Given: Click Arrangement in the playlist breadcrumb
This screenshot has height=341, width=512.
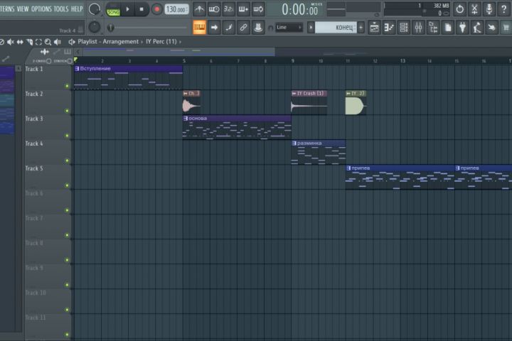Looking at the screenshot, I should coord(120,42).
